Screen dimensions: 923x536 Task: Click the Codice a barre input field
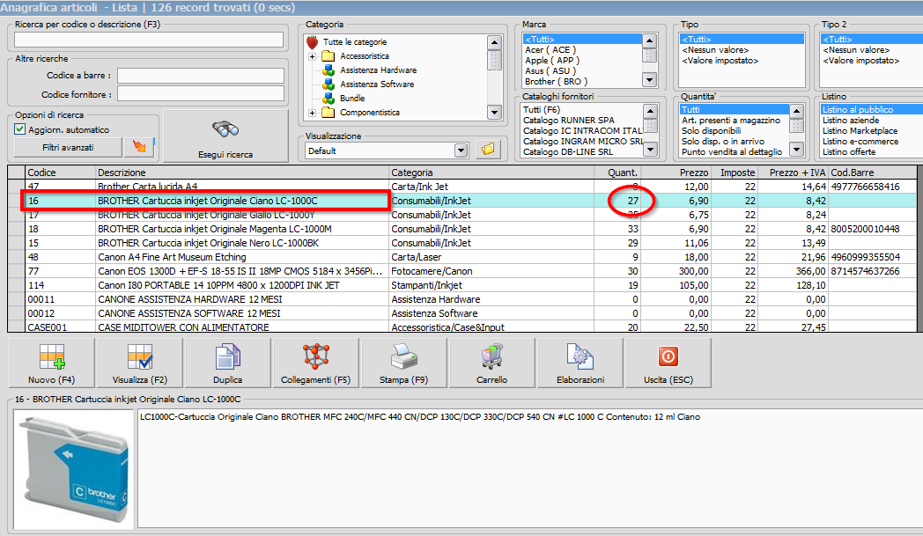[x=201, y=76]
